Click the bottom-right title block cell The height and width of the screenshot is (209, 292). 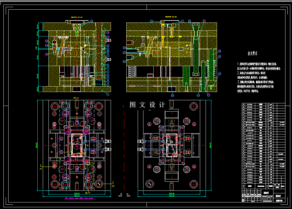[x=279, y=201]
